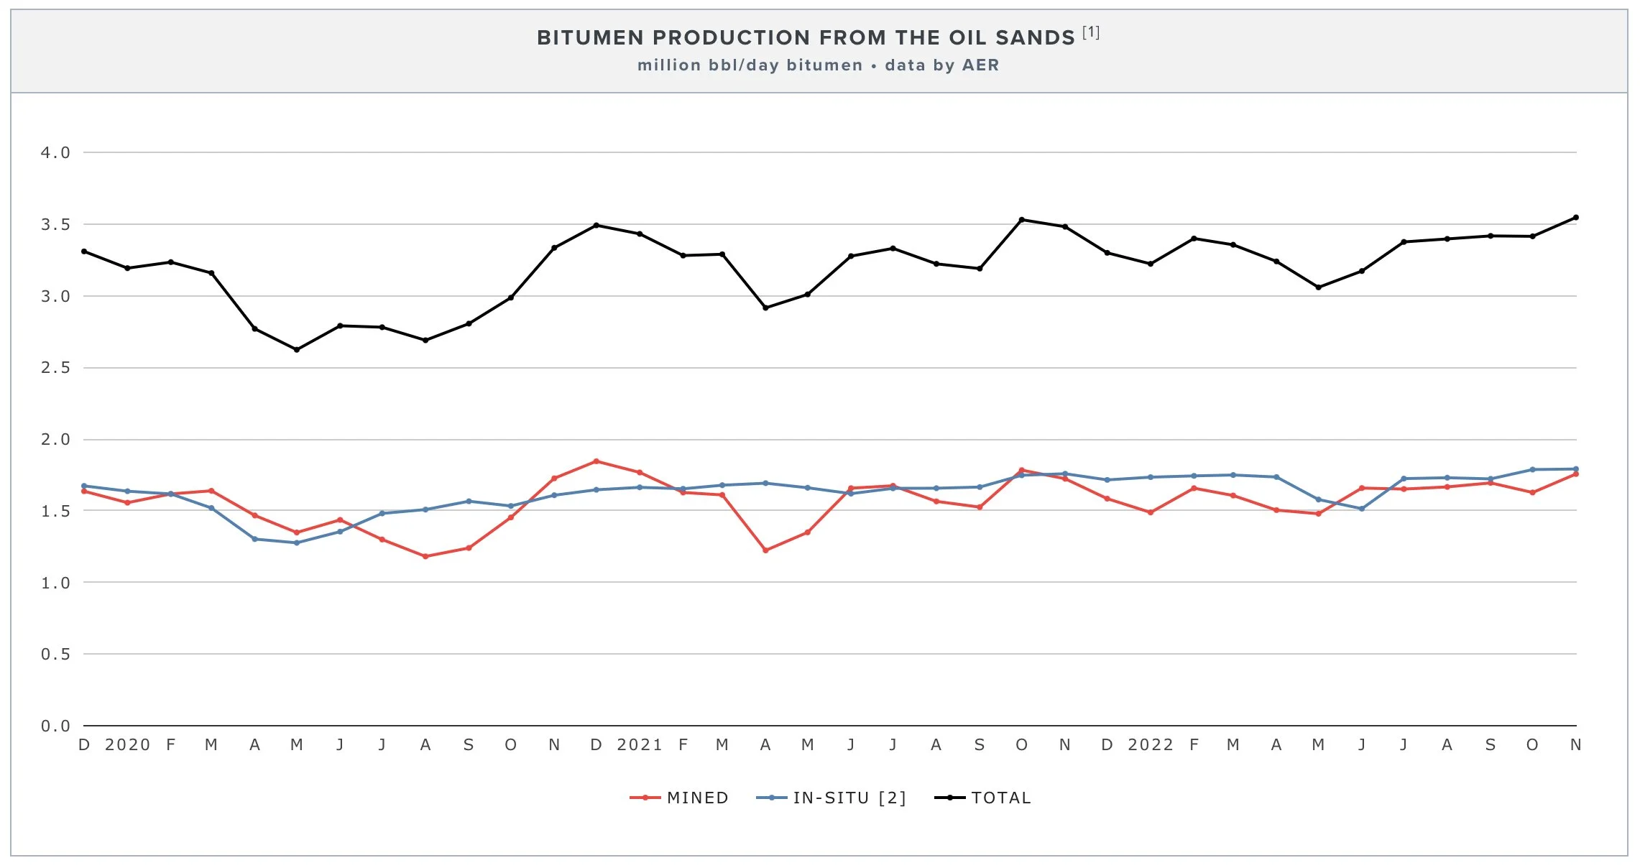Click the red MINED legend line marker
This screenshot has width=1640, height=868.
tap(645, 798)
